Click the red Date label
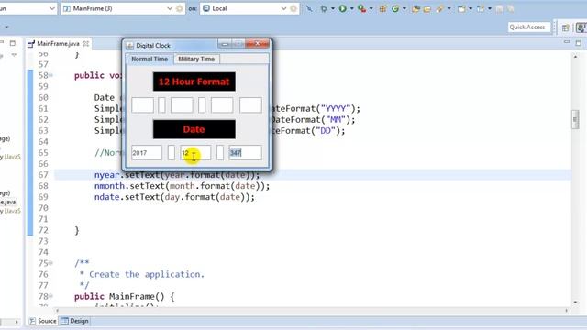Image resolution: width=587 pixels, height=330 pixels. tap(194, 129)
